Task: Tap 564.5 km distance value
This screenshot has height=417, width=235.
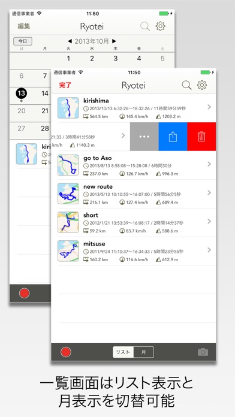Action: [x=99, y=116]
